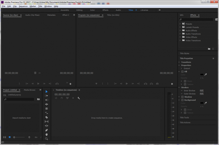Pick the Track Select Forward tool

[47, 96]
